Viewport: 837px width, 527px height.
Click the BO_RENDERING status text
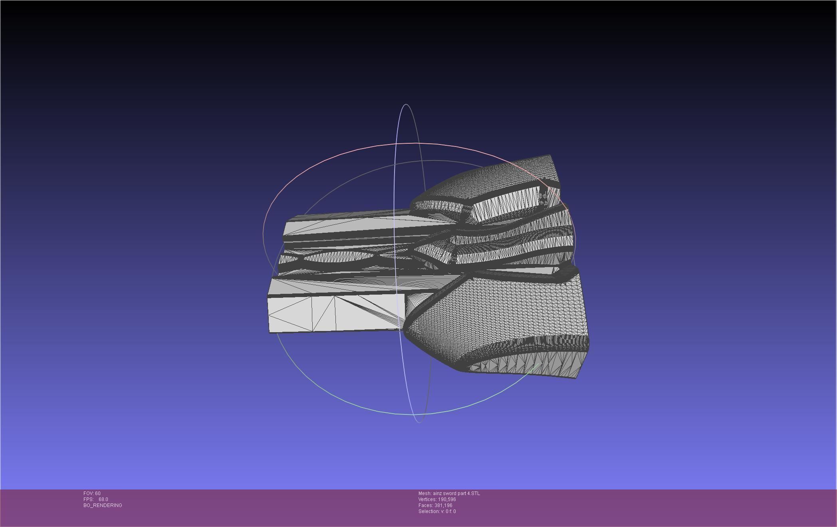103,505
